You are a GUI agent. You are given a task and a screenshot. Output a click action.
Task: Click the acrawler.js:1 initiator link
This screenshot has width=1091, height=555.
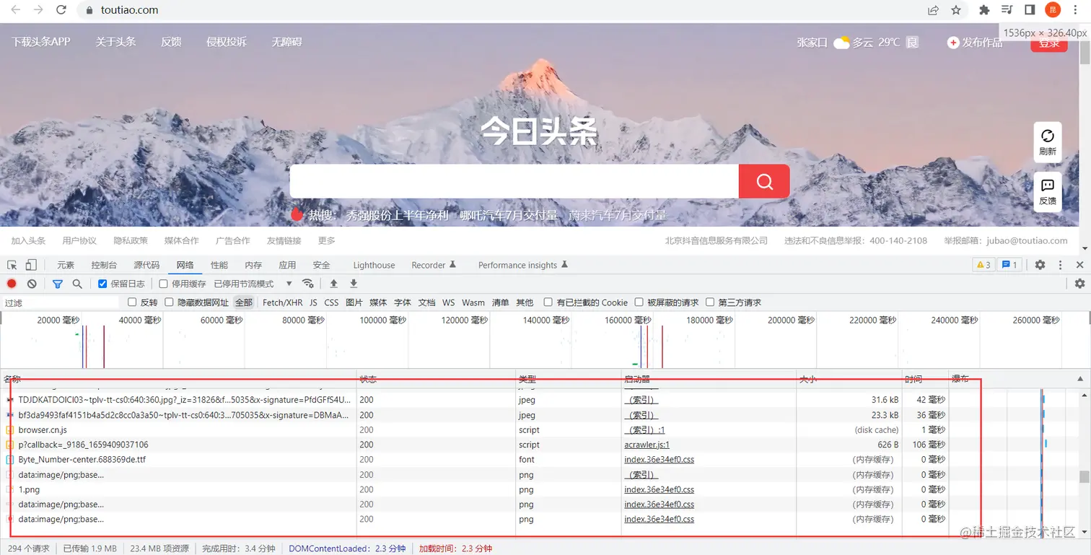(x=647, y=445)
